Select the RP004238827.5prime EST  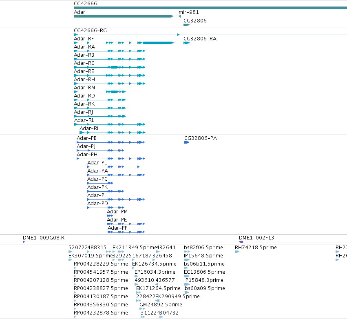[101, 288]
